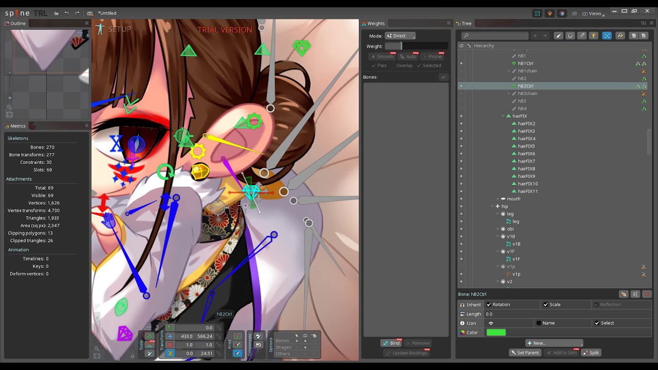658x370 pixels.
Task: Select the Scale tool in Transform panel
Action: [170, 345]
